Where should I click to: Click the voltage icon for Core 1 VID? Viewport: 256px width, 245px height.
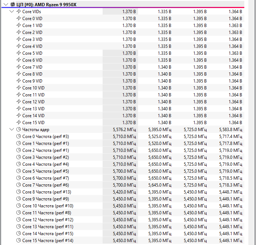[19, 25]
